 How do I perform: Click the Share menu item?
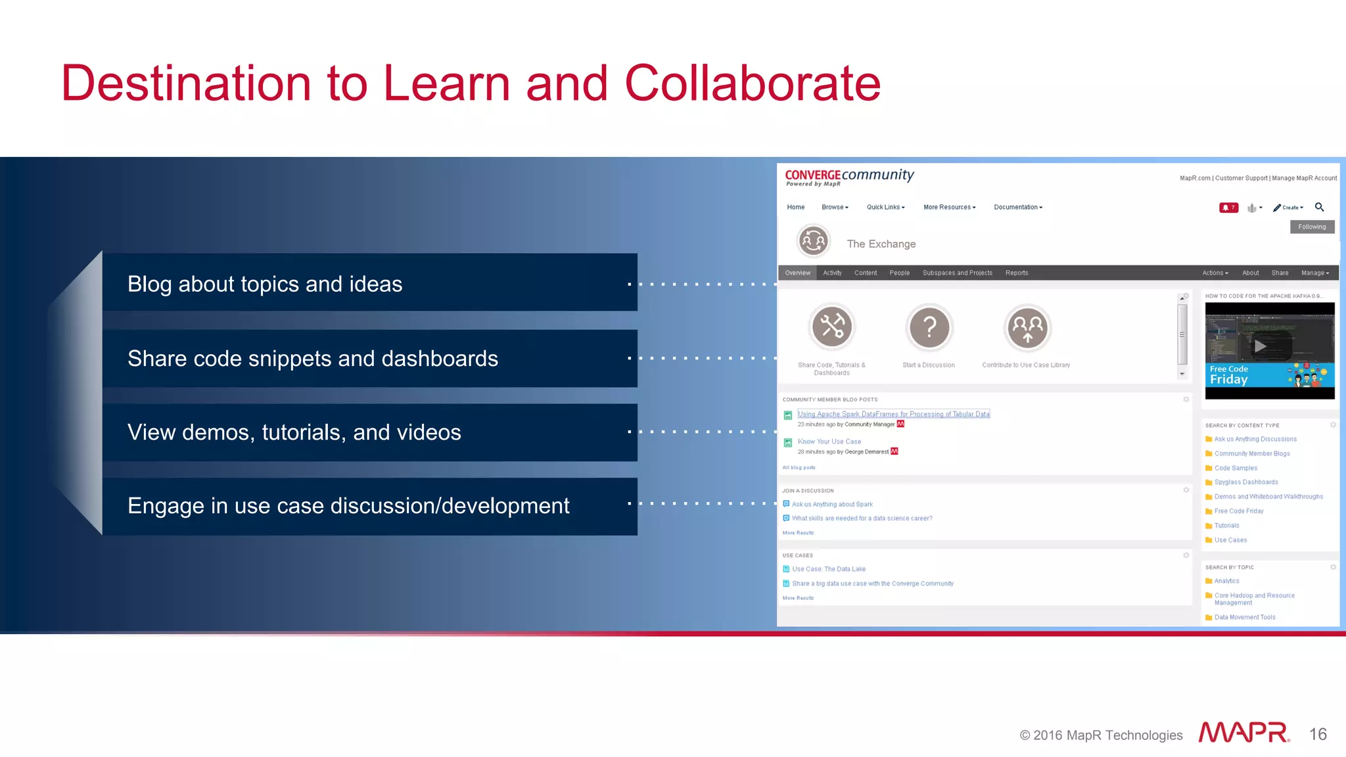[1280, 273]
